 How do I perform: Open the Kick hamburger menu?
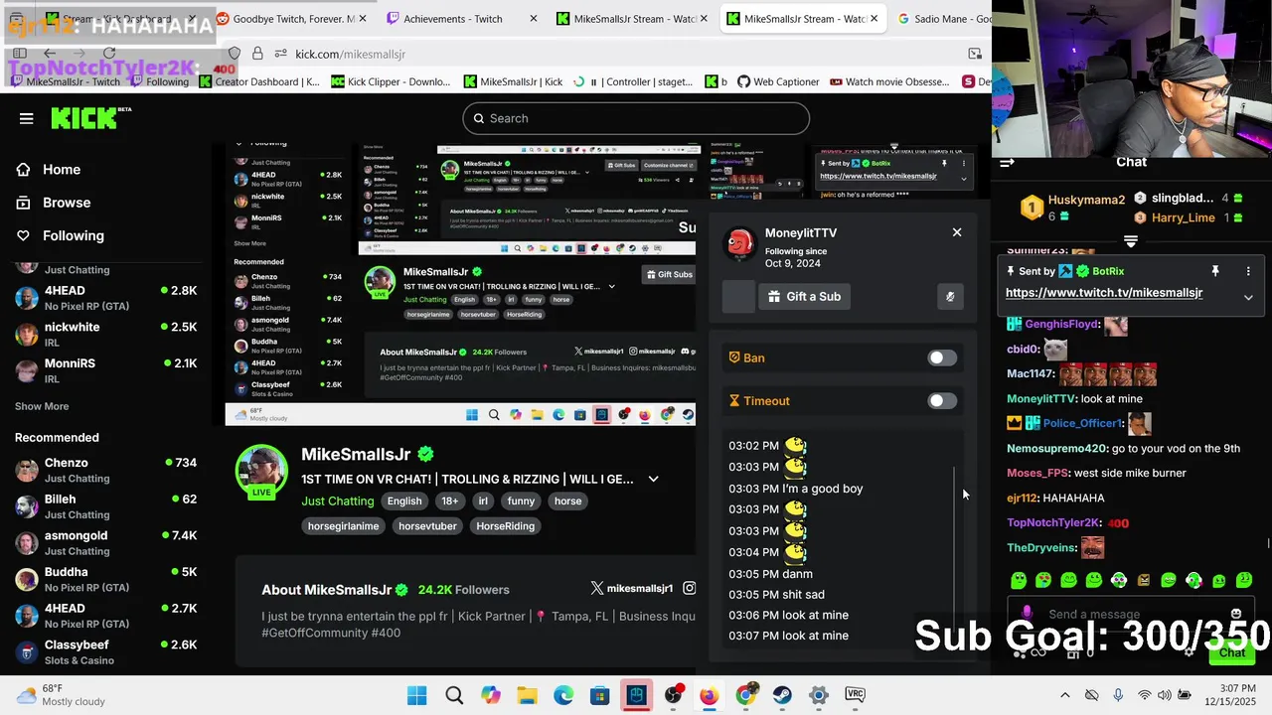27,118
